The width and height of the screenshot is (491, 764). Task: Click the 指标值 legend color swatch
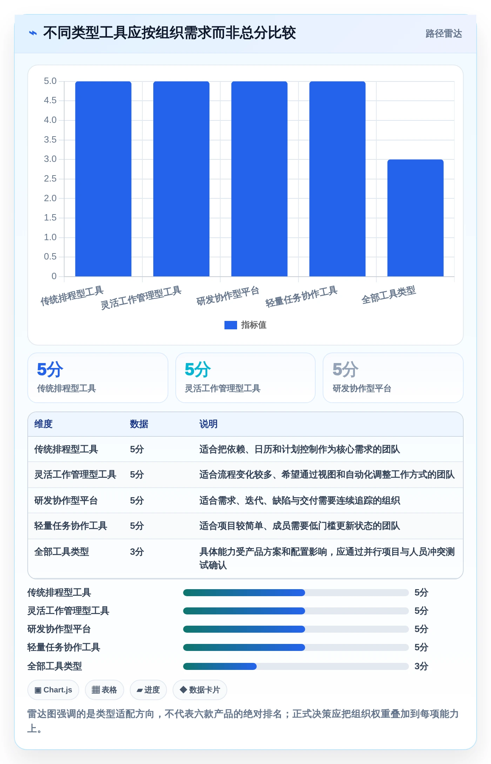pos(230,325)
